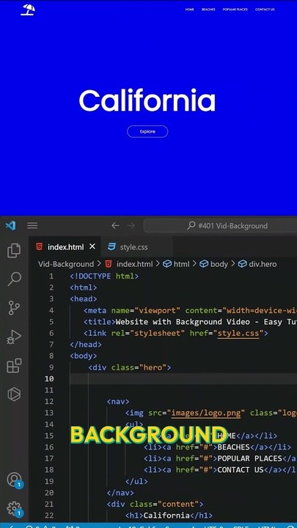This screenshot has height=528, width=297.
Task: Go back with the left arrow
Action: pos(115,226)
